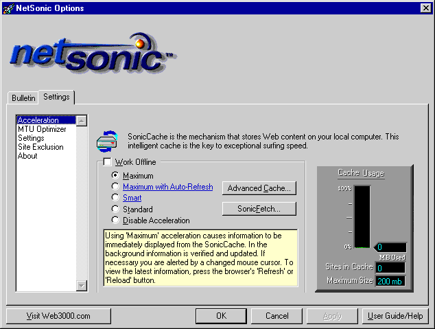This screenshot has width=435, height=329.
Task: Open the Settings tab
Action: [56, 97]
